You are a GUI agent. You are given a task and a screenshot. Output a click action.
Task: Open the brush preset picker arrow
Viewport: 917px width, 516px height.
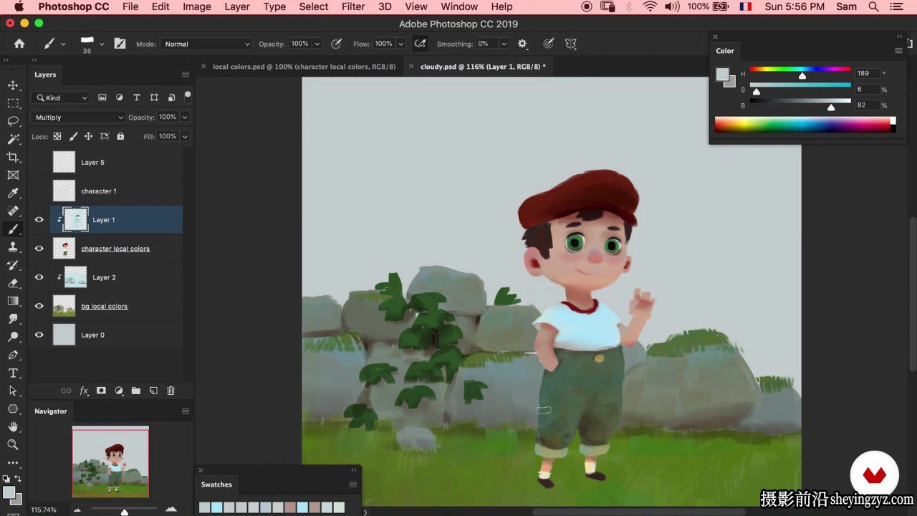(x=101, y=44)
